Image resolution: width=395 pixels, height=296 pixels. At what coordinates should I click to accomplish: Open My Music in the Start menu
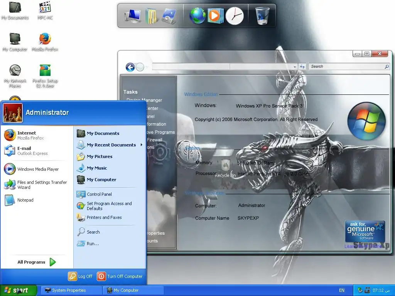click(110, 168)
